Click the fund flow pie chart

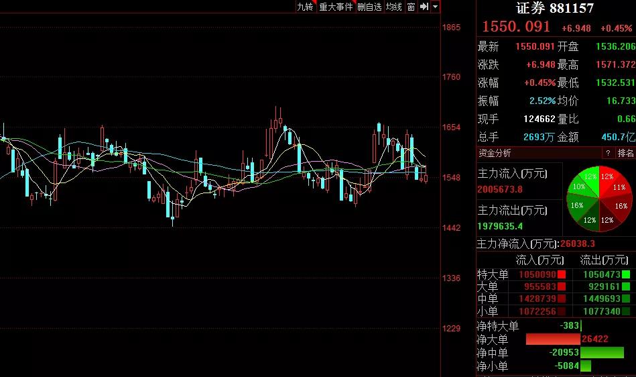(x=598, y=199)
